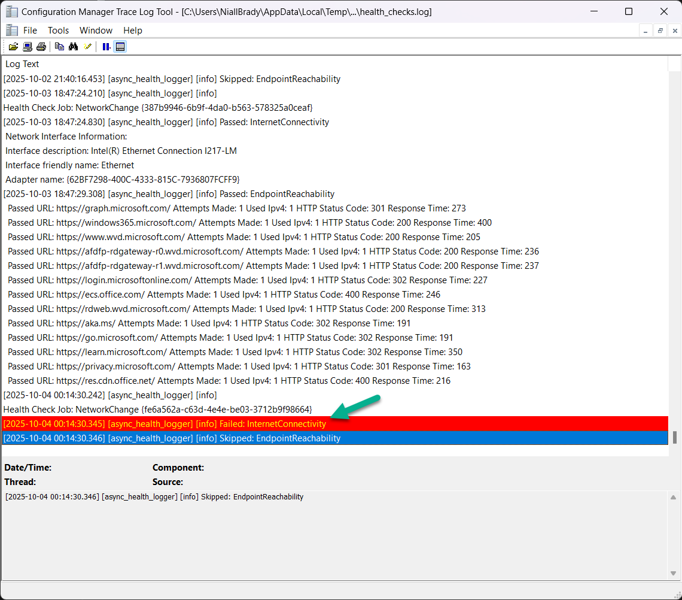
Task: Click the document icon left of File
Action: coord(11,31)
